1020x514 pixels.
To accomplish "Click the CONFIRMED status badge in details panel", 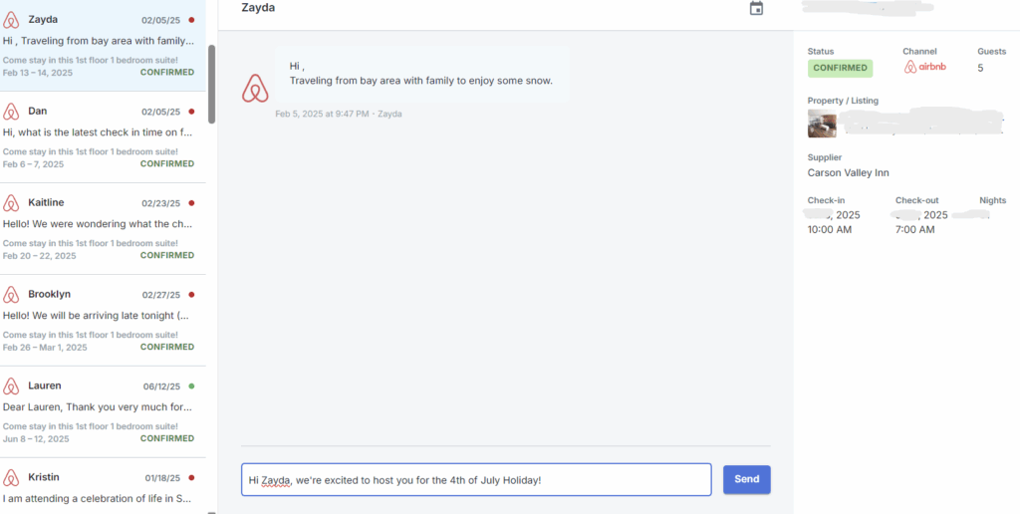I will click(840, 69).
